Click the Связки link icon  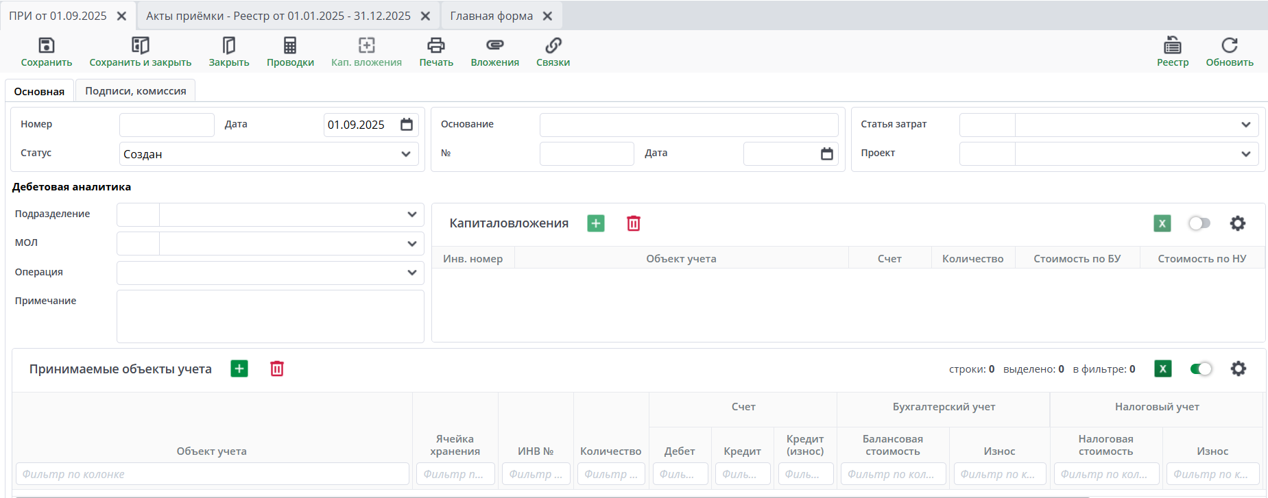pos(553,46)
